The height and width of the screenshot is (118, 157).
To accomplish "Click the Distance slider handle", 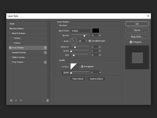I will click(75, 47).
